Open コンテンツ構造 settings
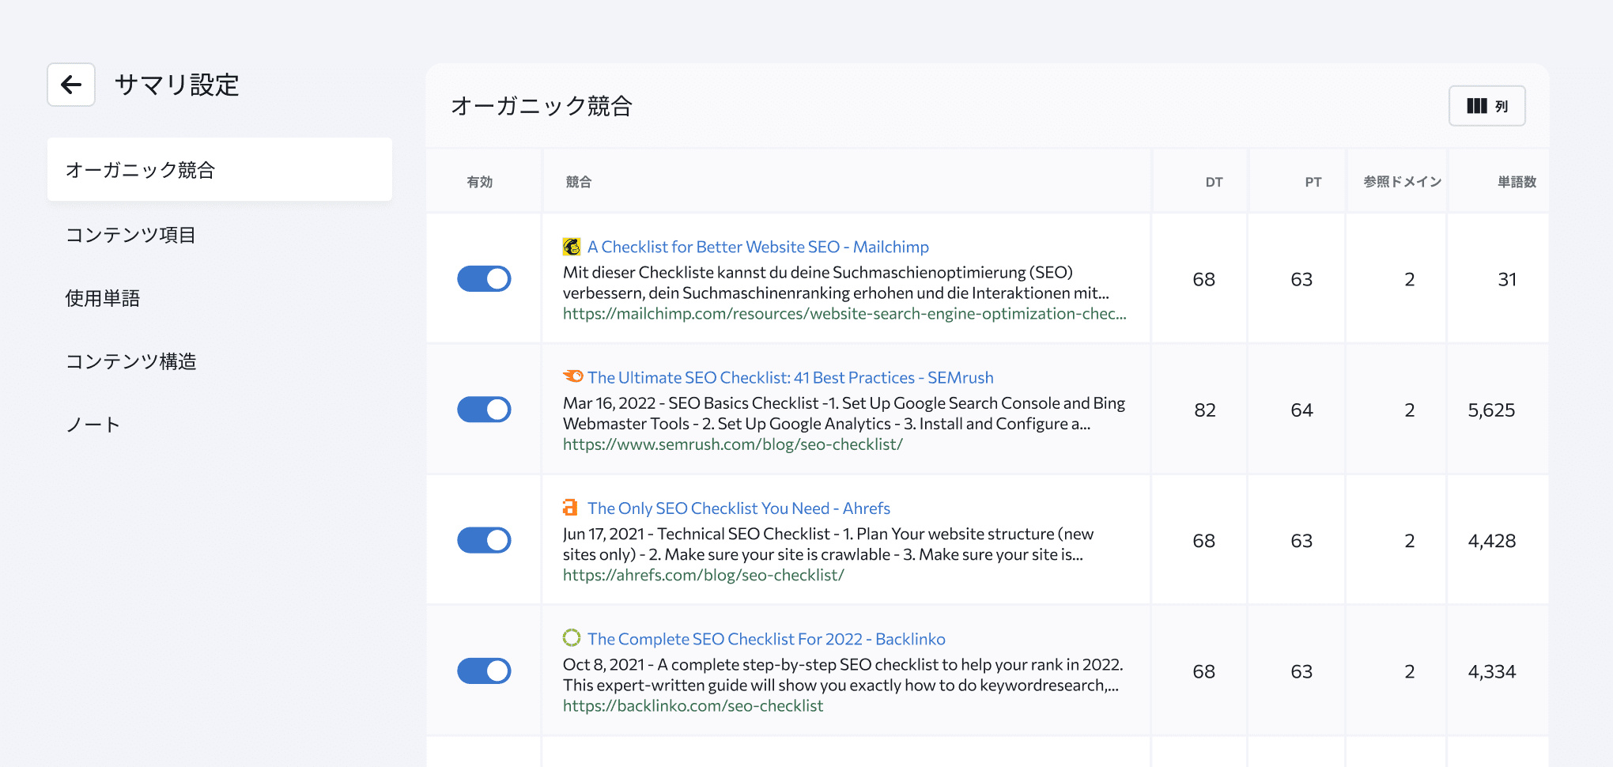Viewport: 1613px width, 767px height. [132, 361]
